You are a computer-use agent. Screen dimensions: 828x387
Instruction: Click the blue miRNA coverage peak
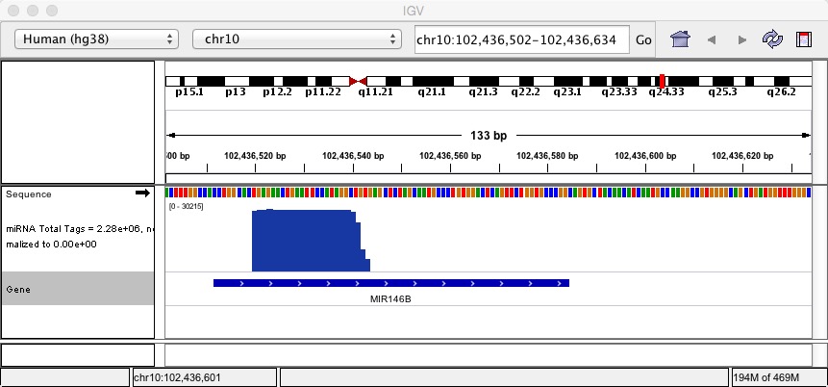click(306, 241)
